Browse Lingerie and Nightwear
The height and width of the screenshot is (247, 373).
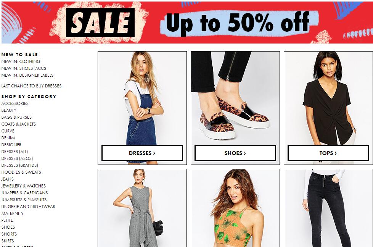pyautogui.click(x=28, y=207)
